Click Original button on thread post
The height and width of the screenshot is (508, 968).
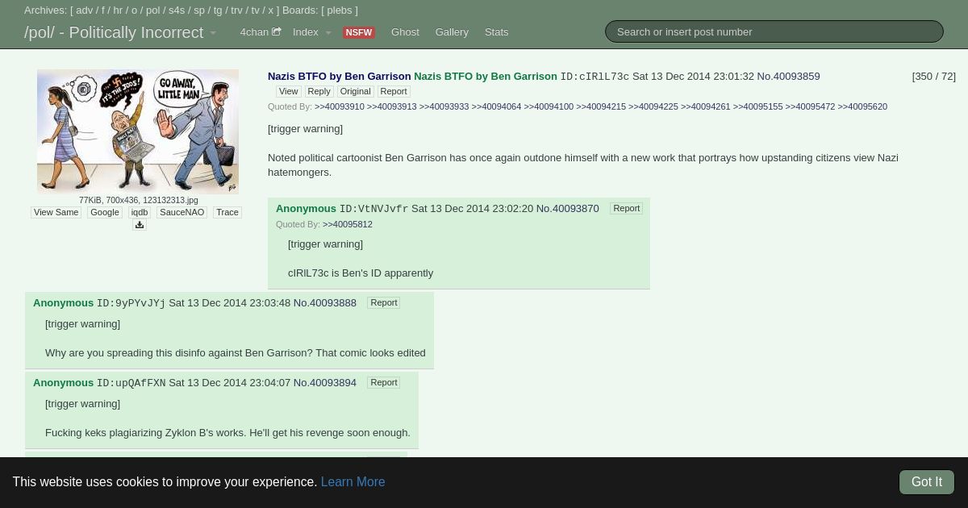[x=355, y=91]
